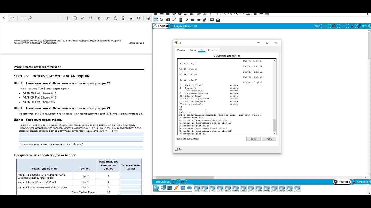Fit PDF to full screen arrow icon
This screenshot has height=208, width=371.
click(83, 18)
